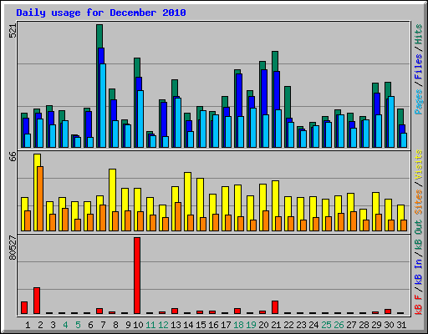Click the red kB bar for day 30
Image resolution: width=428 pixels, height=334 pixels.
[x=388, y=311]
